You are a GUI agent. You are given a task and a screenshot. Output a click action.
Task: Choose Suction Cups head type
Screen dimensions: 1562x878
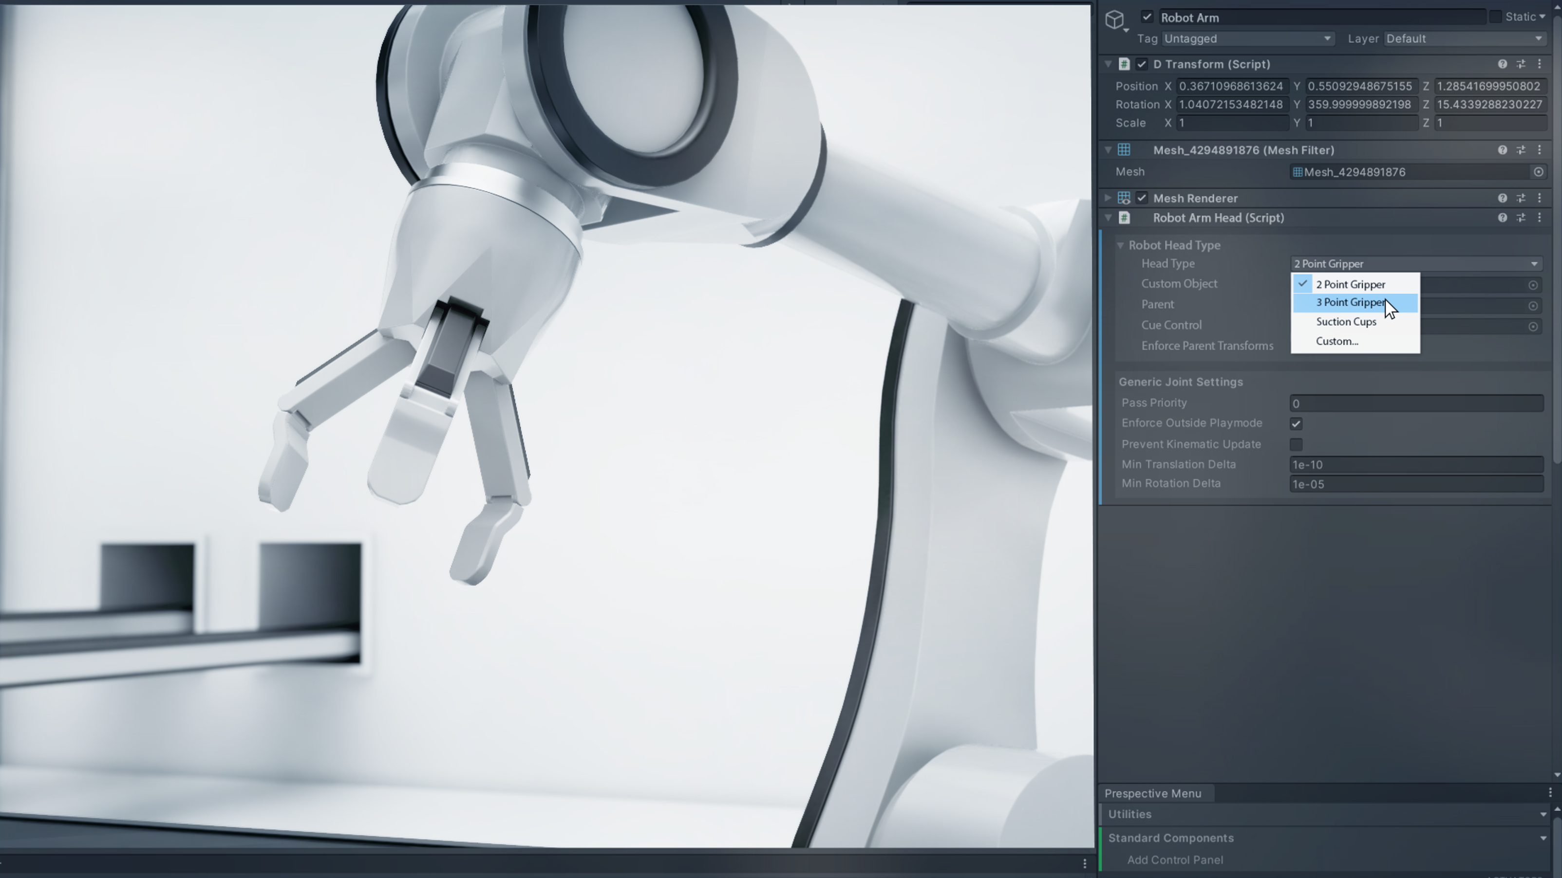point(1355,322)
